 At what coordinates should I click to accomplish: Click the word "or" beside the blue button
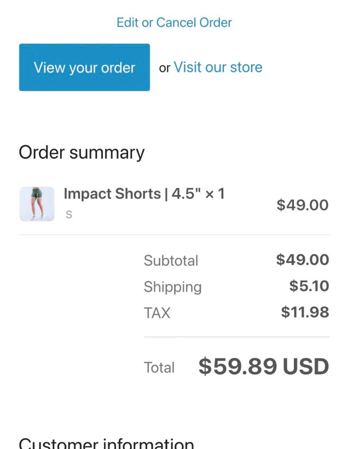165,68
